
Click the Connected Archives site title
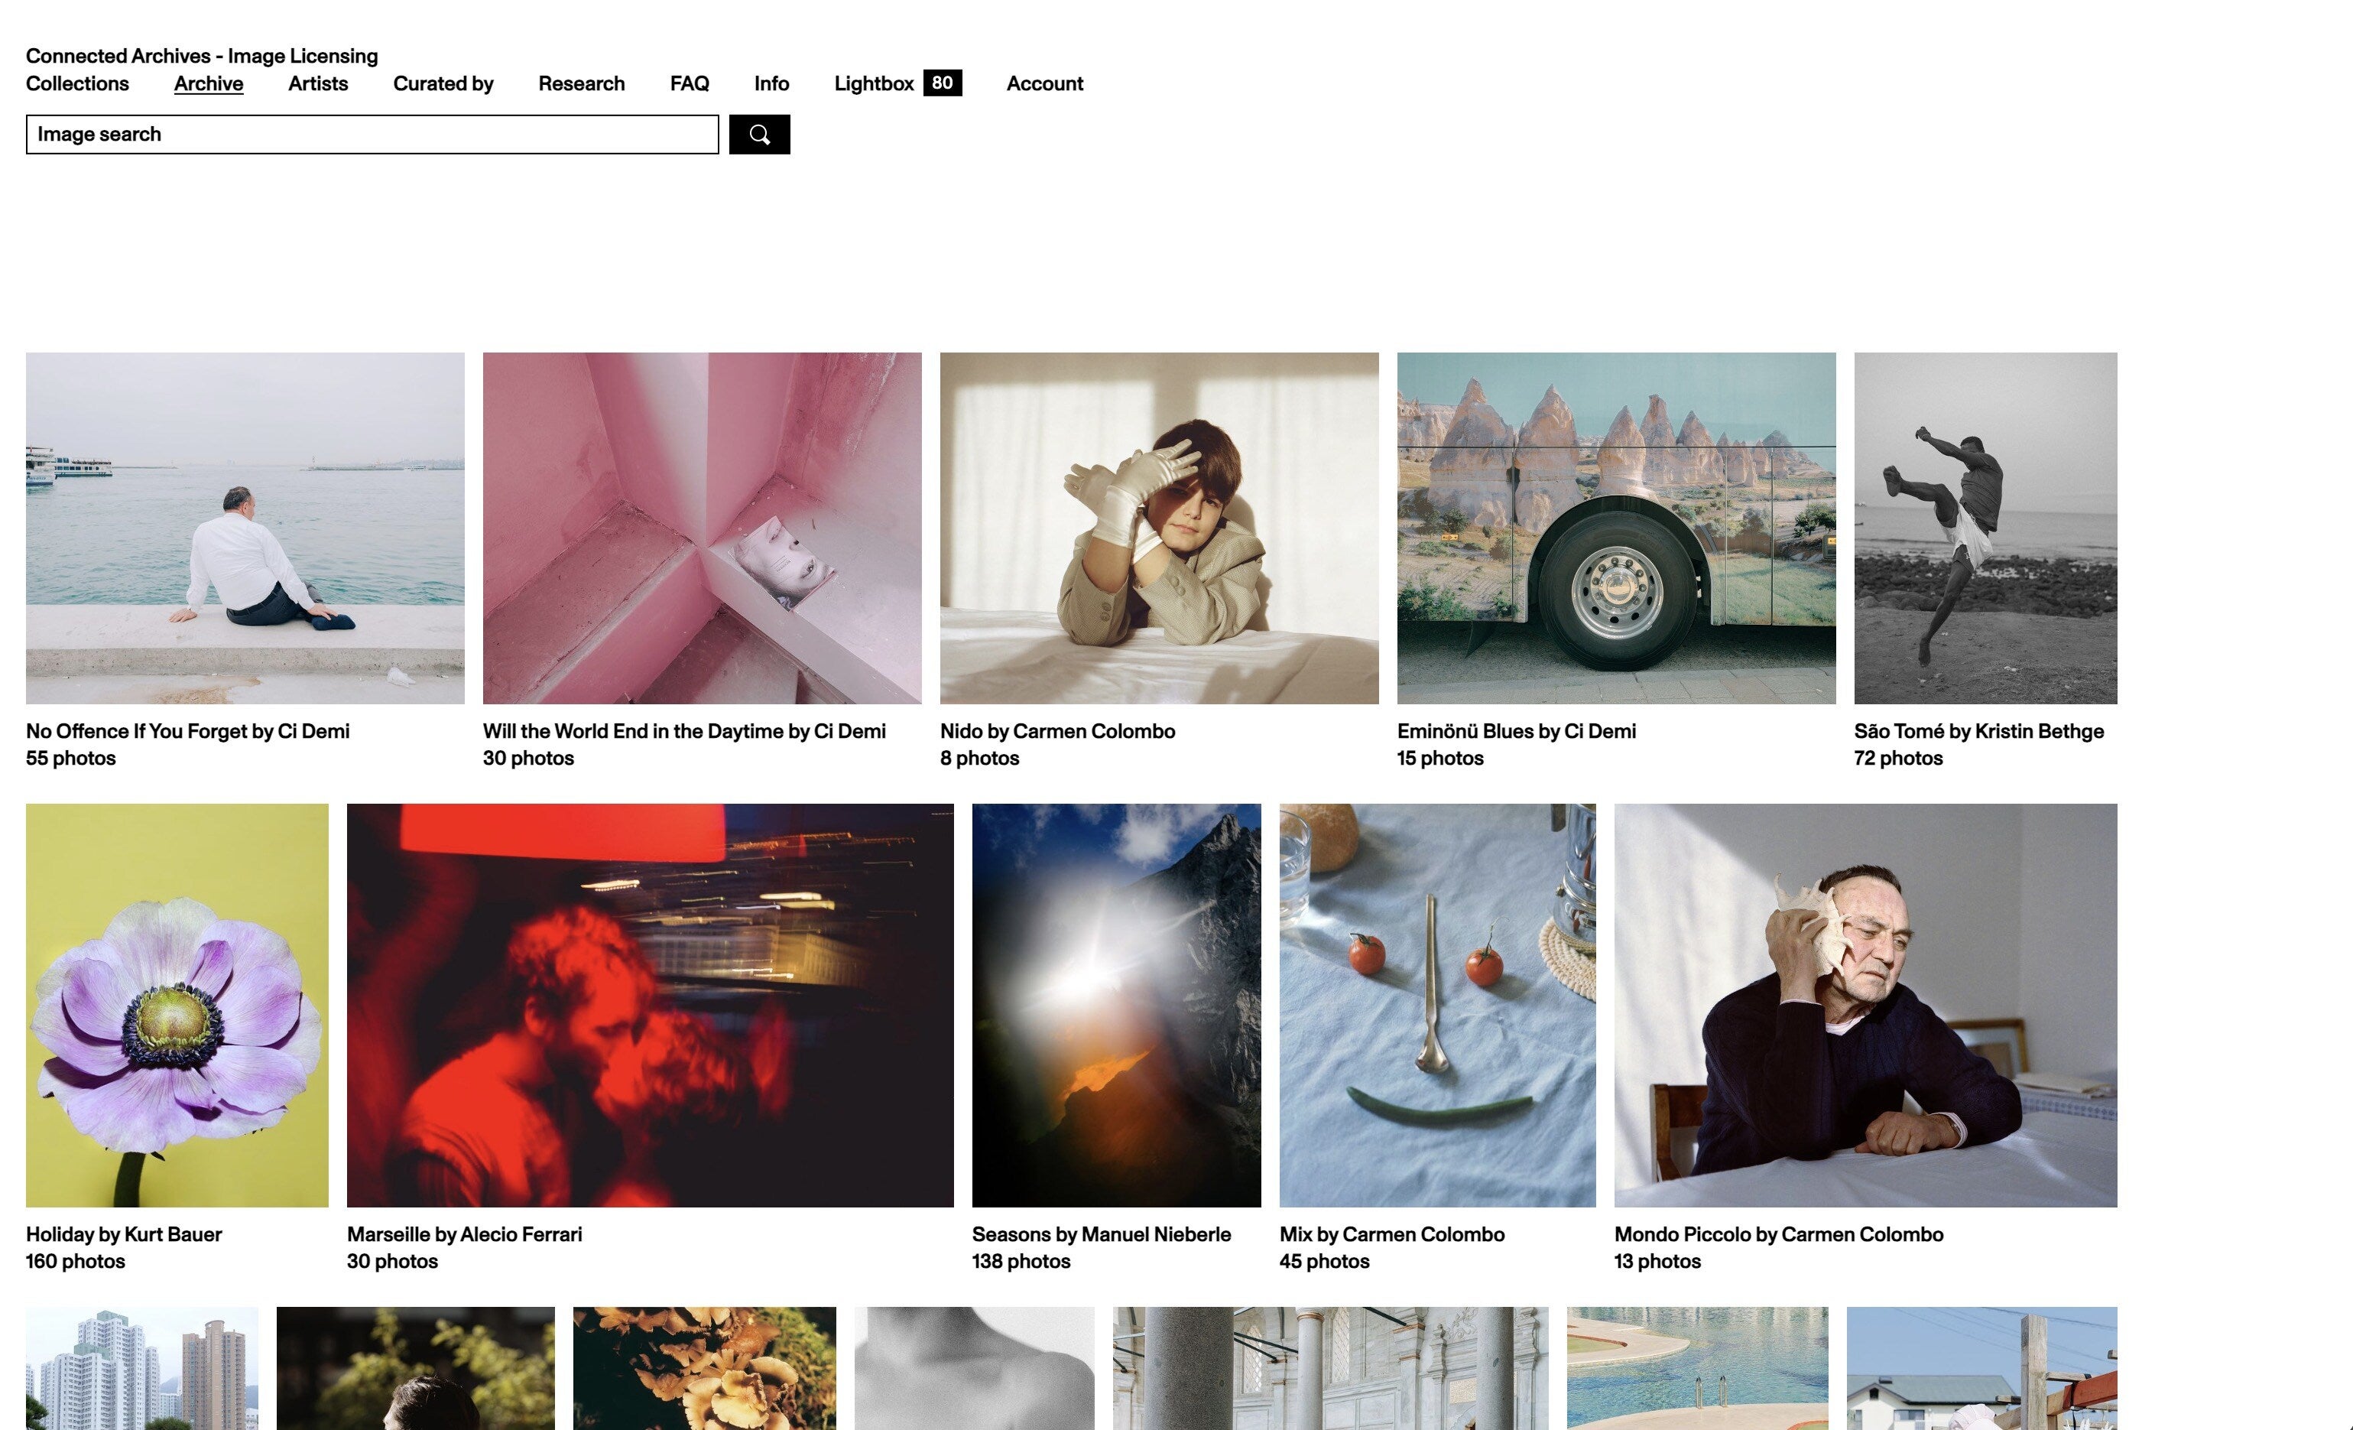click(202, 55)
